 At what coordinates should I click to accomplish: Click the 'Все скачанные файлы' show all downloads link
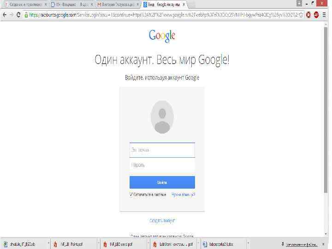(x=302, y=244)
